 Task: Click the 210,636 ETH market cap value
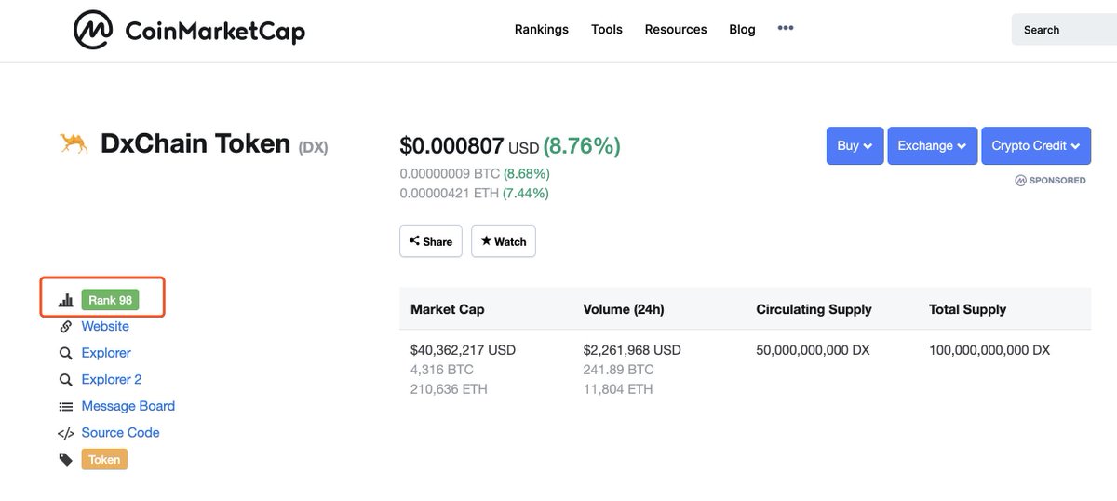(449, 389)
